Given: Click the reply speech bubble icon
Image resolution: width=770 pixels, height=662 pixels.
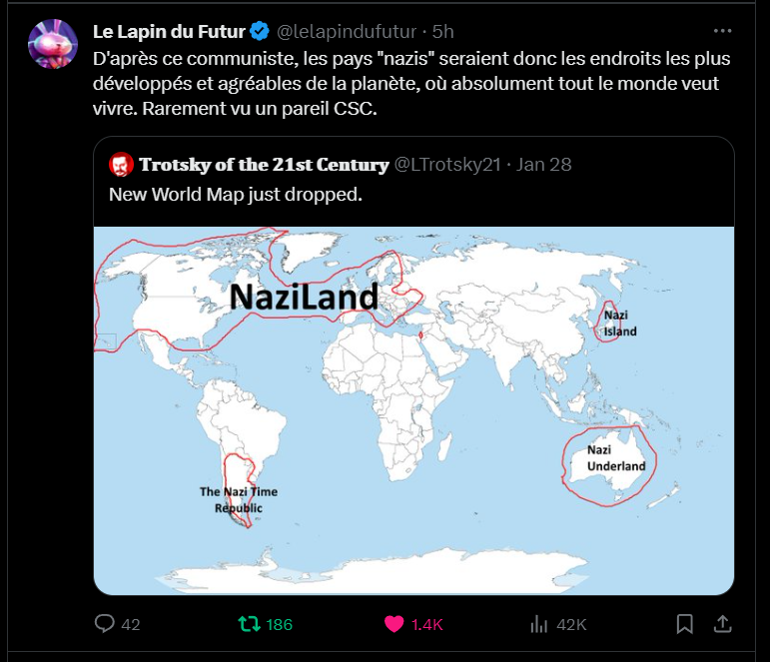Looking at the screenshot, I should click(x=105, y=624).
